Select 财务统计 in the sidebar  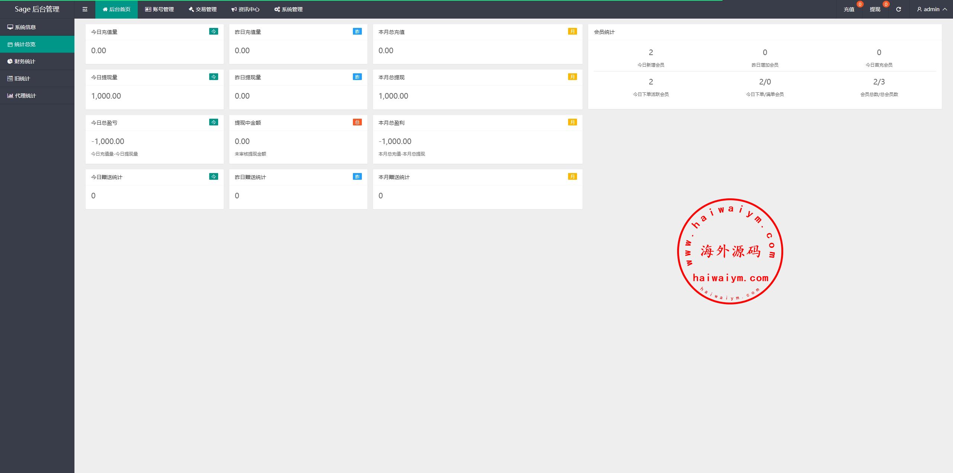(25, 61)
